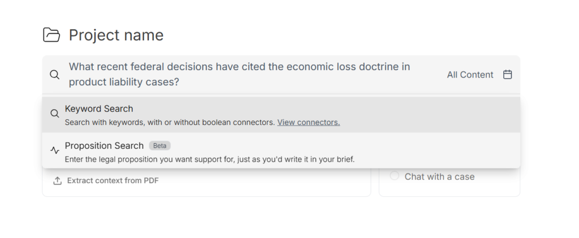Open the calendar date filter icon
Screen dimensions: 579x238
click(507, 75)
